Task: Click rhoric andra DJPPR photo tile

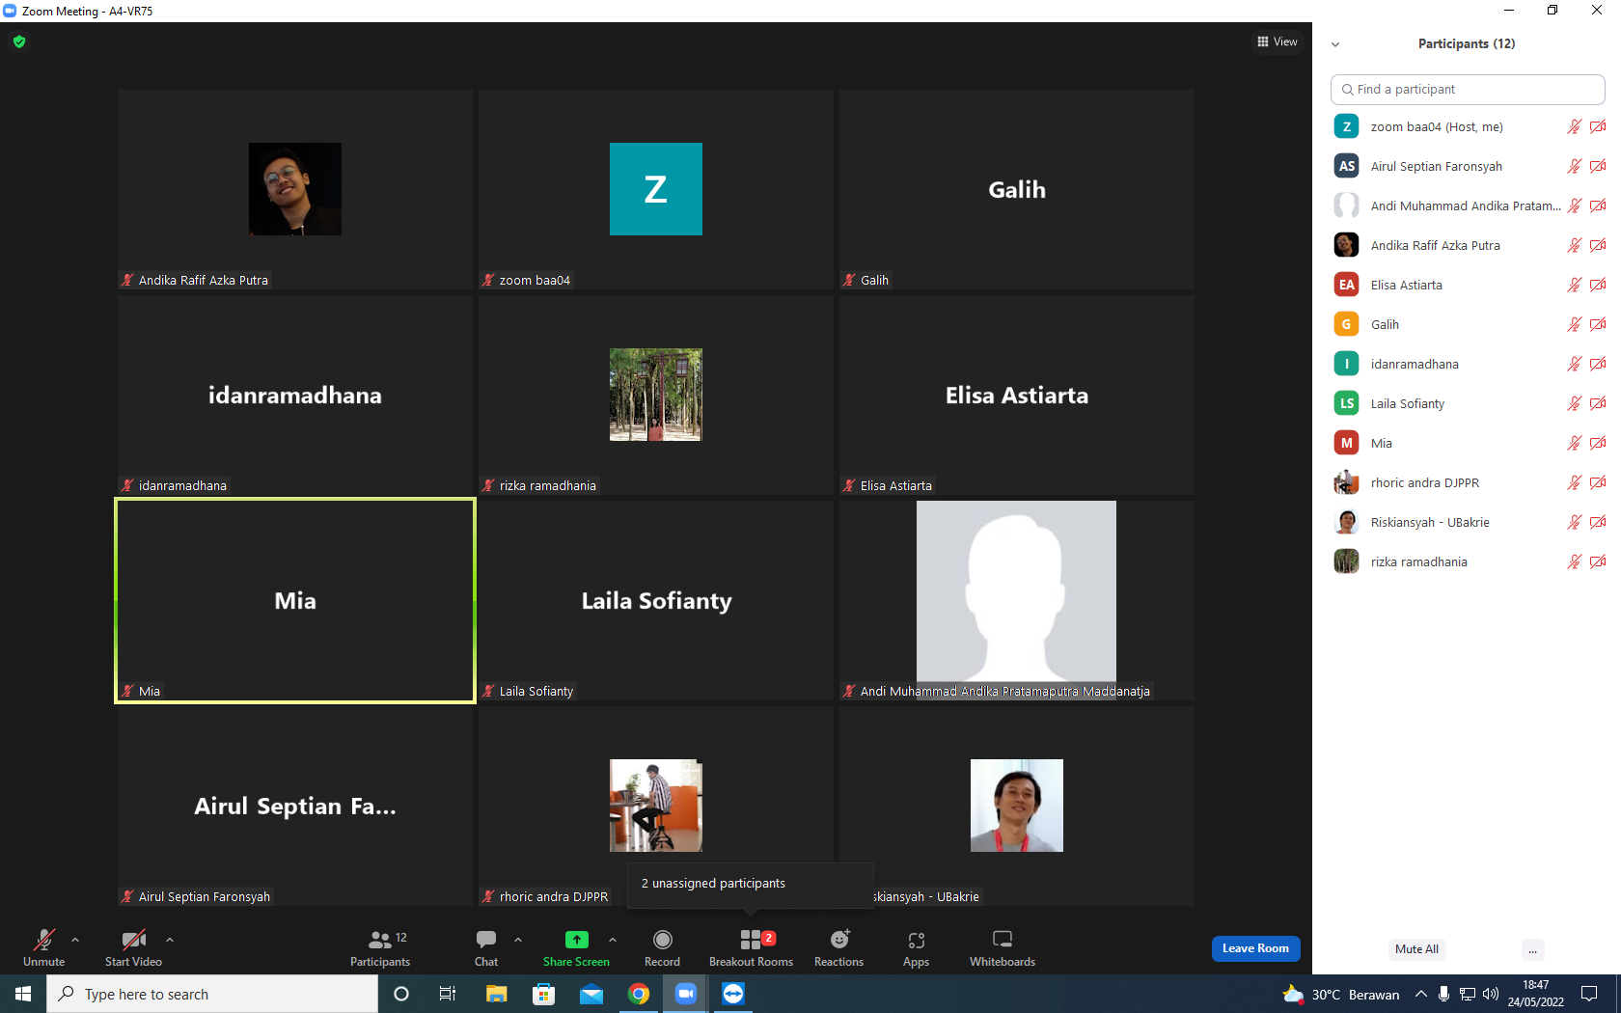Action: [656, 806]
